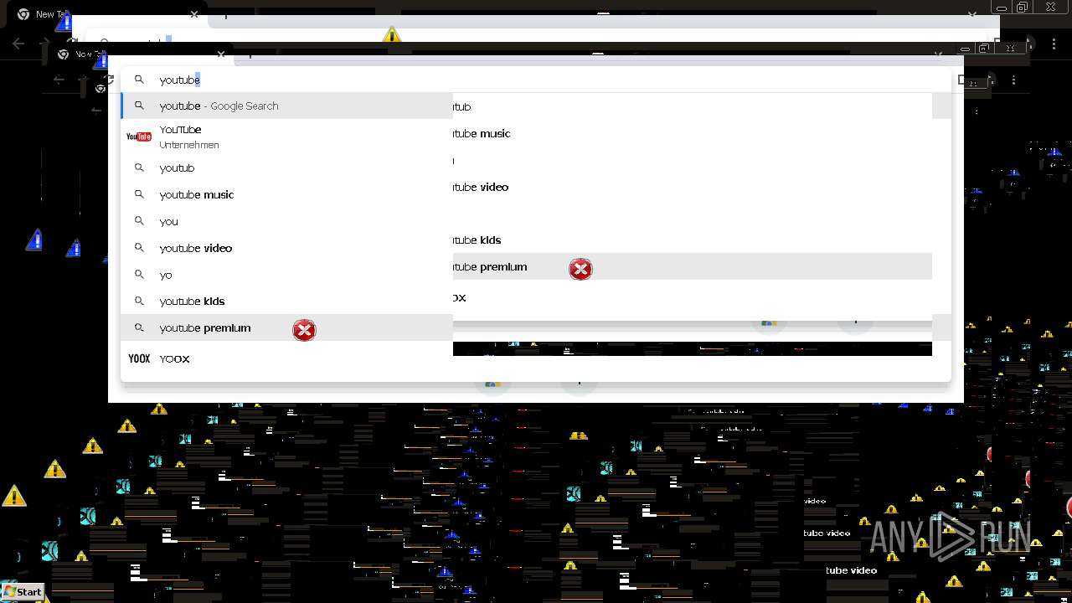Open the Windows Start menu
This screenshot has width=1072, height=603.
click(23, 591)
